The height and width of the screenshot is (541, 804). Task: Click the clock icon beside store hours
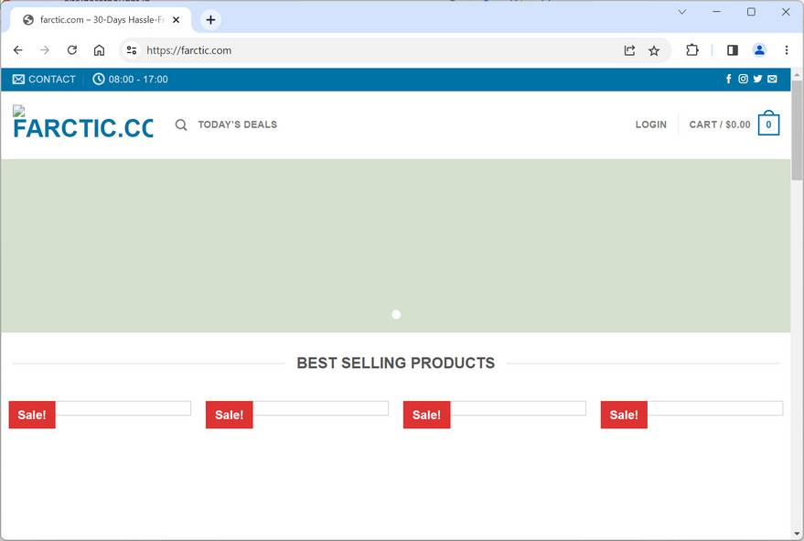point(98,79)
